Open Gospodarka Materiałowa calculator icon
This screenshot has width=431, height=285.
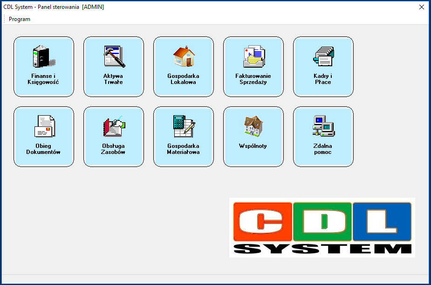pyautogui.click(x=184, y=126)
